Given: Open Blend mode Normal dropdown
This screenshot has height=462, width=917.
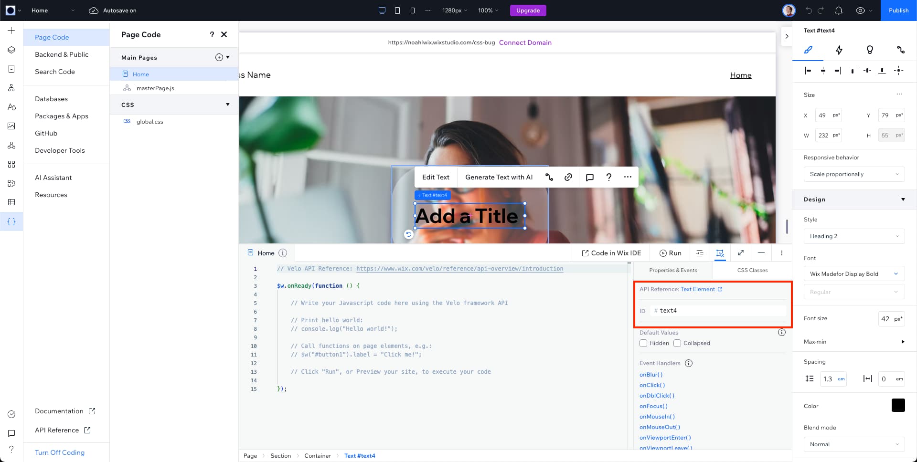Looking at the screenshot, I should pyautogui.click(x=854, y=444).
